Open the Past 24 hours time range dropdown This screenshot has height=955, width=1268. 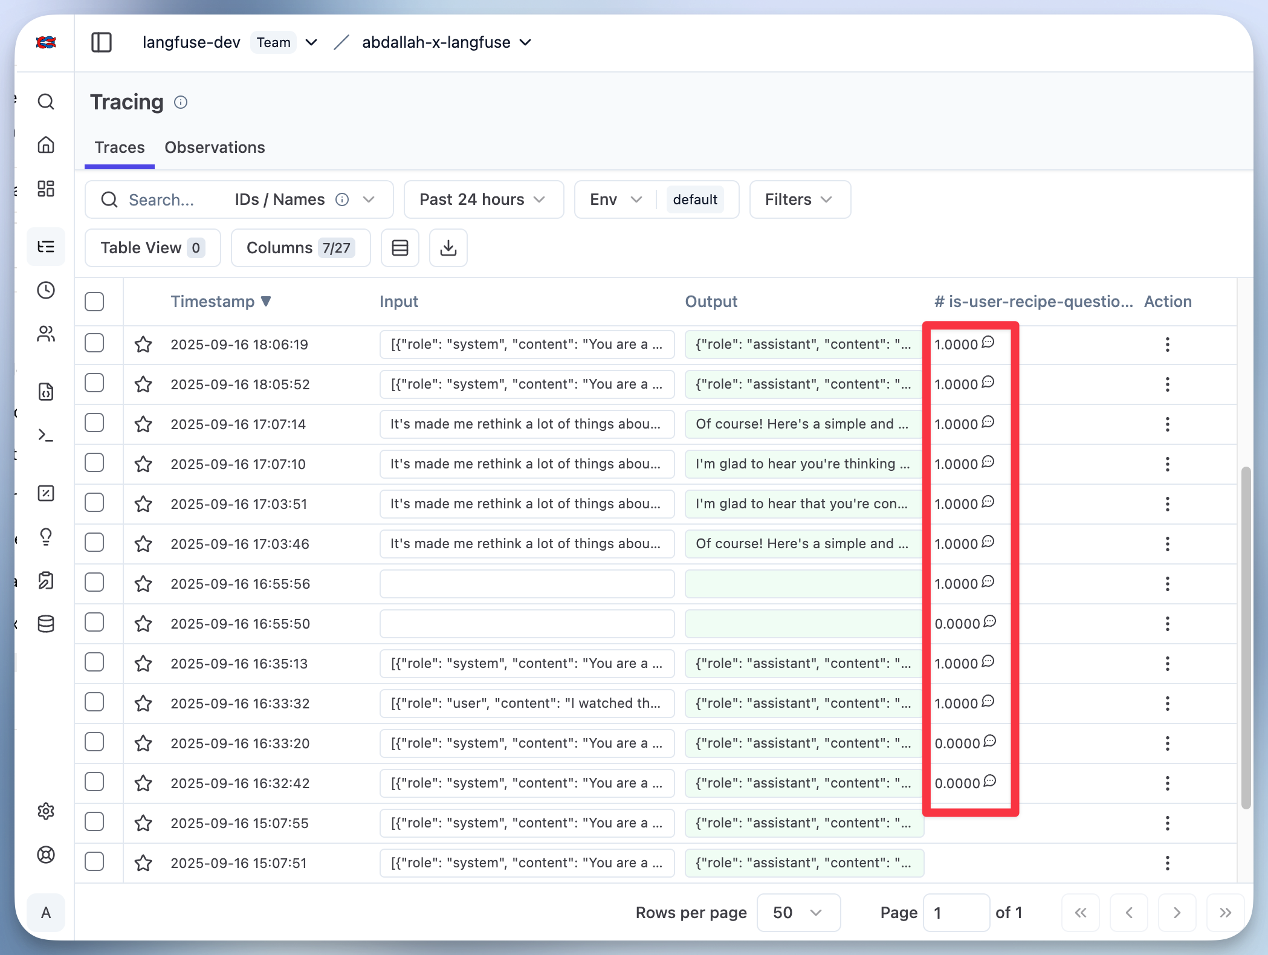tap(483, 199)
